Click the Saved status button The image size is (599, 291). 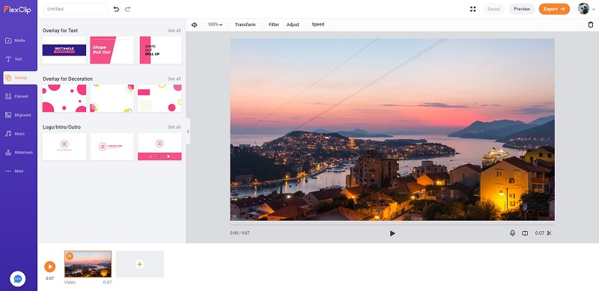point(493,9)
